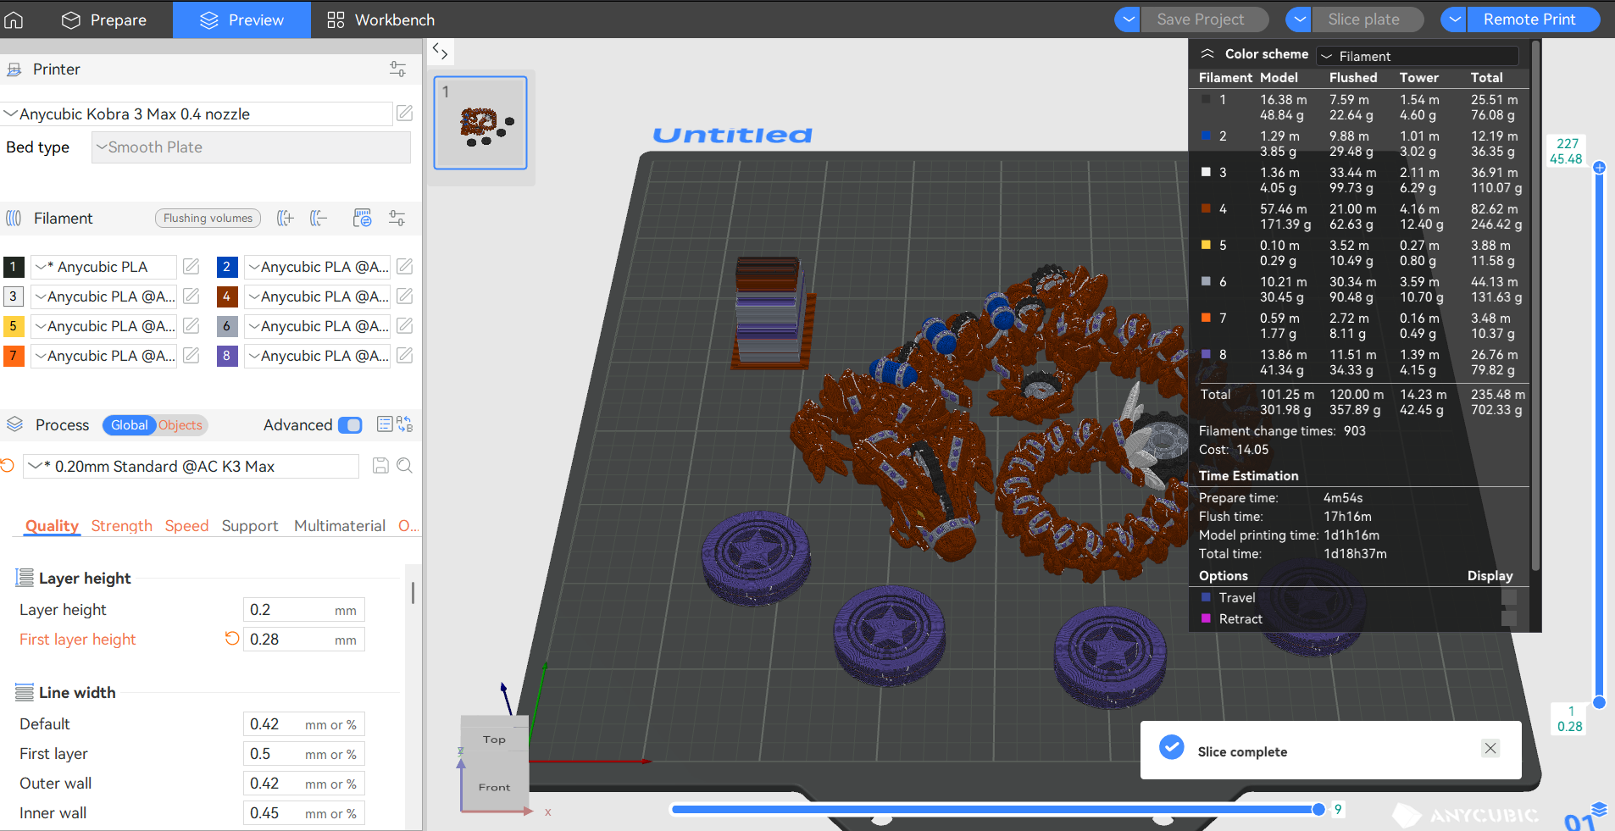The width and height of the screenshot is (1615, 831).
Task: Edit filament 4 preset
Action: pyautogui.click(x=405, y=296)
